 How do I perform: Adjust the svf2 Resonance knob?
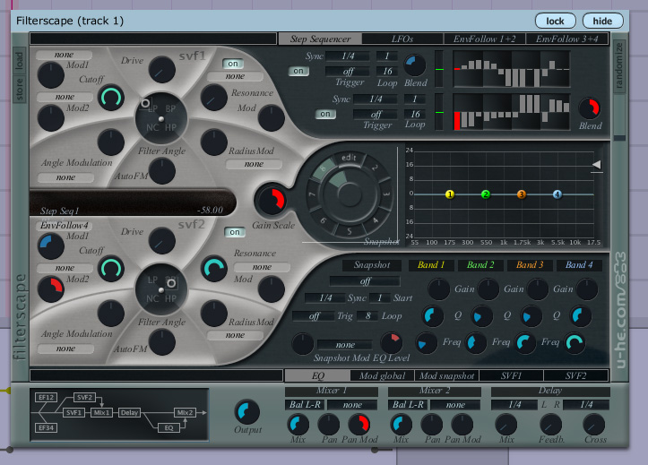pyautogui.click(x=213, y=269)
